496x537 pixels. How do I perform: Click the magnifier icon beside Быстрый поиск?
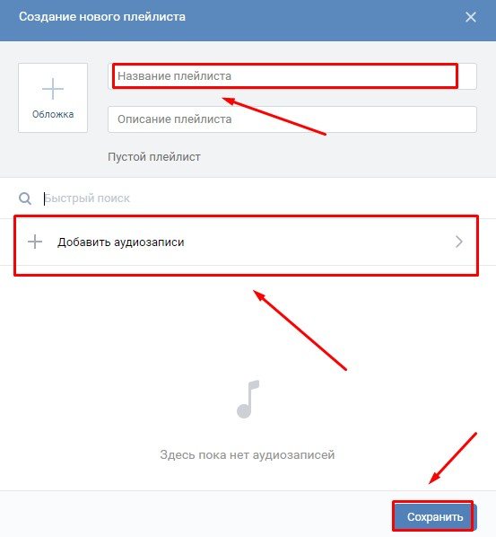25,198
